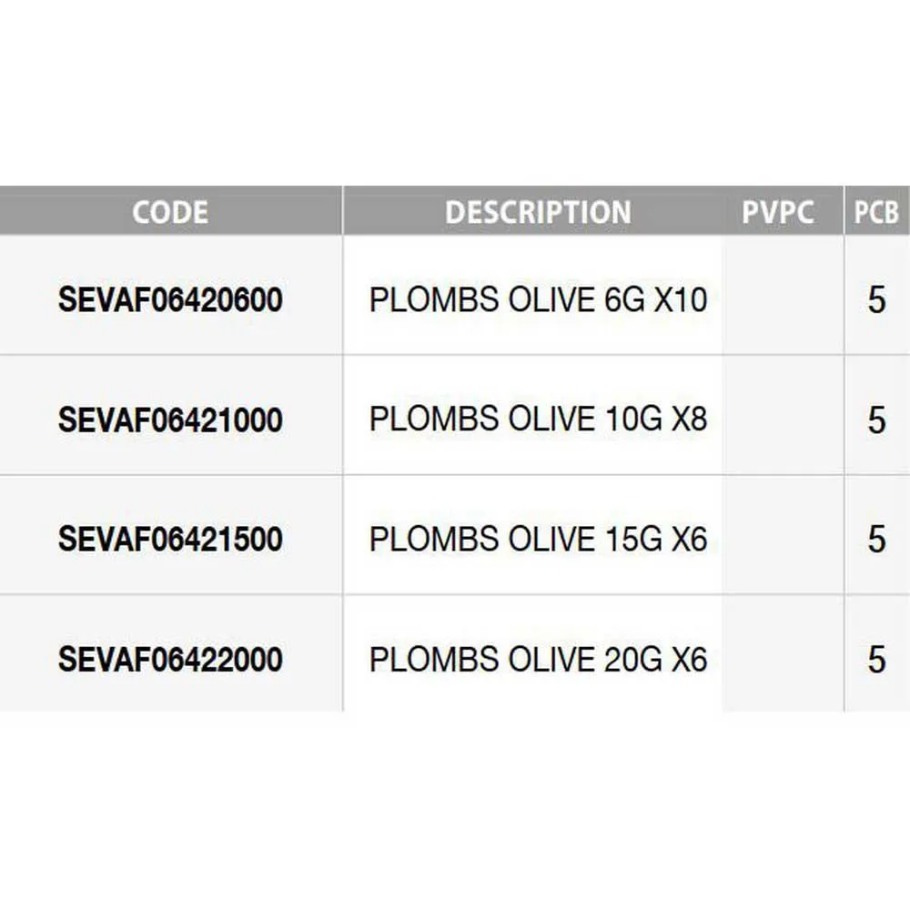Select empty PVPC cell for PLOMBS OLIVE 15G X6
Screen dimensions: 910x910
coord(782,536)
